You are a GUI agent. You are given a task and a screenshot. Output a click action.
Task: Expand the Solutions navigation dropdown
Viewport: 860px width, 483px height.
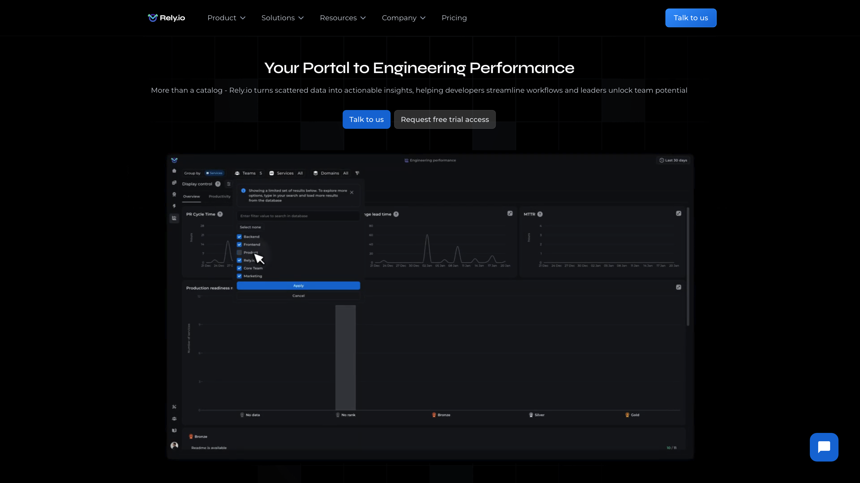pos(282,18)
